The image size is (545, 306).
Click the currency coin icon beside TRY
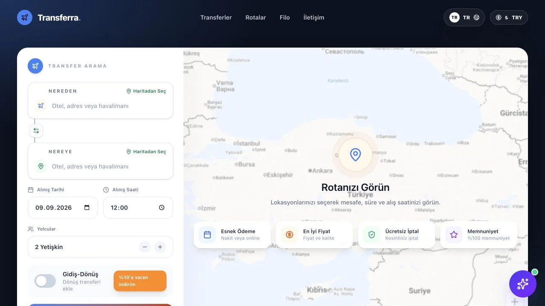pyautogui.click(x=499, y=17)
